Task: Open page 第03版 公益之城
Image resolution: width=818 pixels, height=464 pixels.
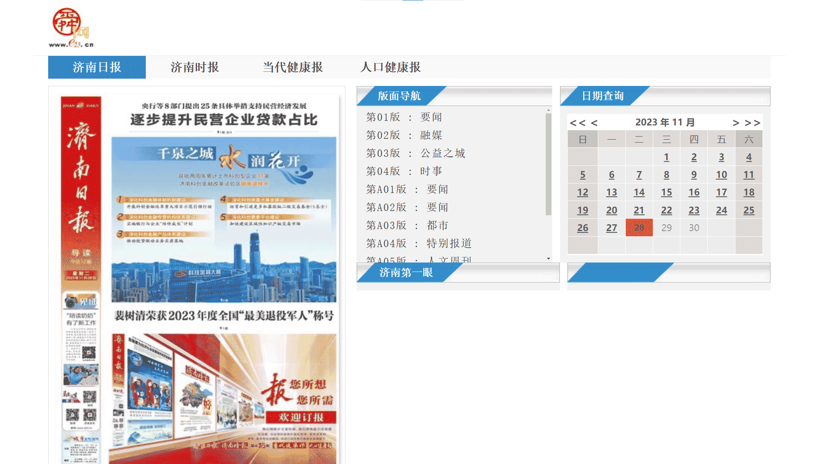Action: (x=415, y=153)
